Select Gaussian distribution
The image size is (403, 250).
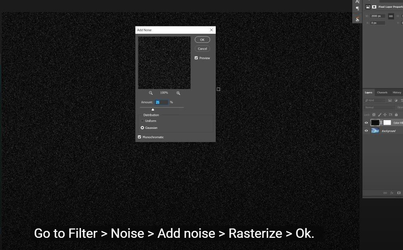point(142,128)
